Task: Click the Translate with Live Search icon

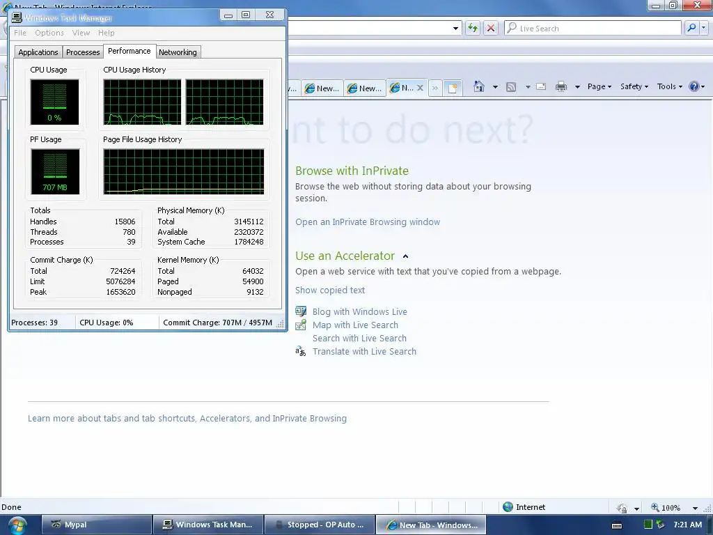Action: (301, 351)
